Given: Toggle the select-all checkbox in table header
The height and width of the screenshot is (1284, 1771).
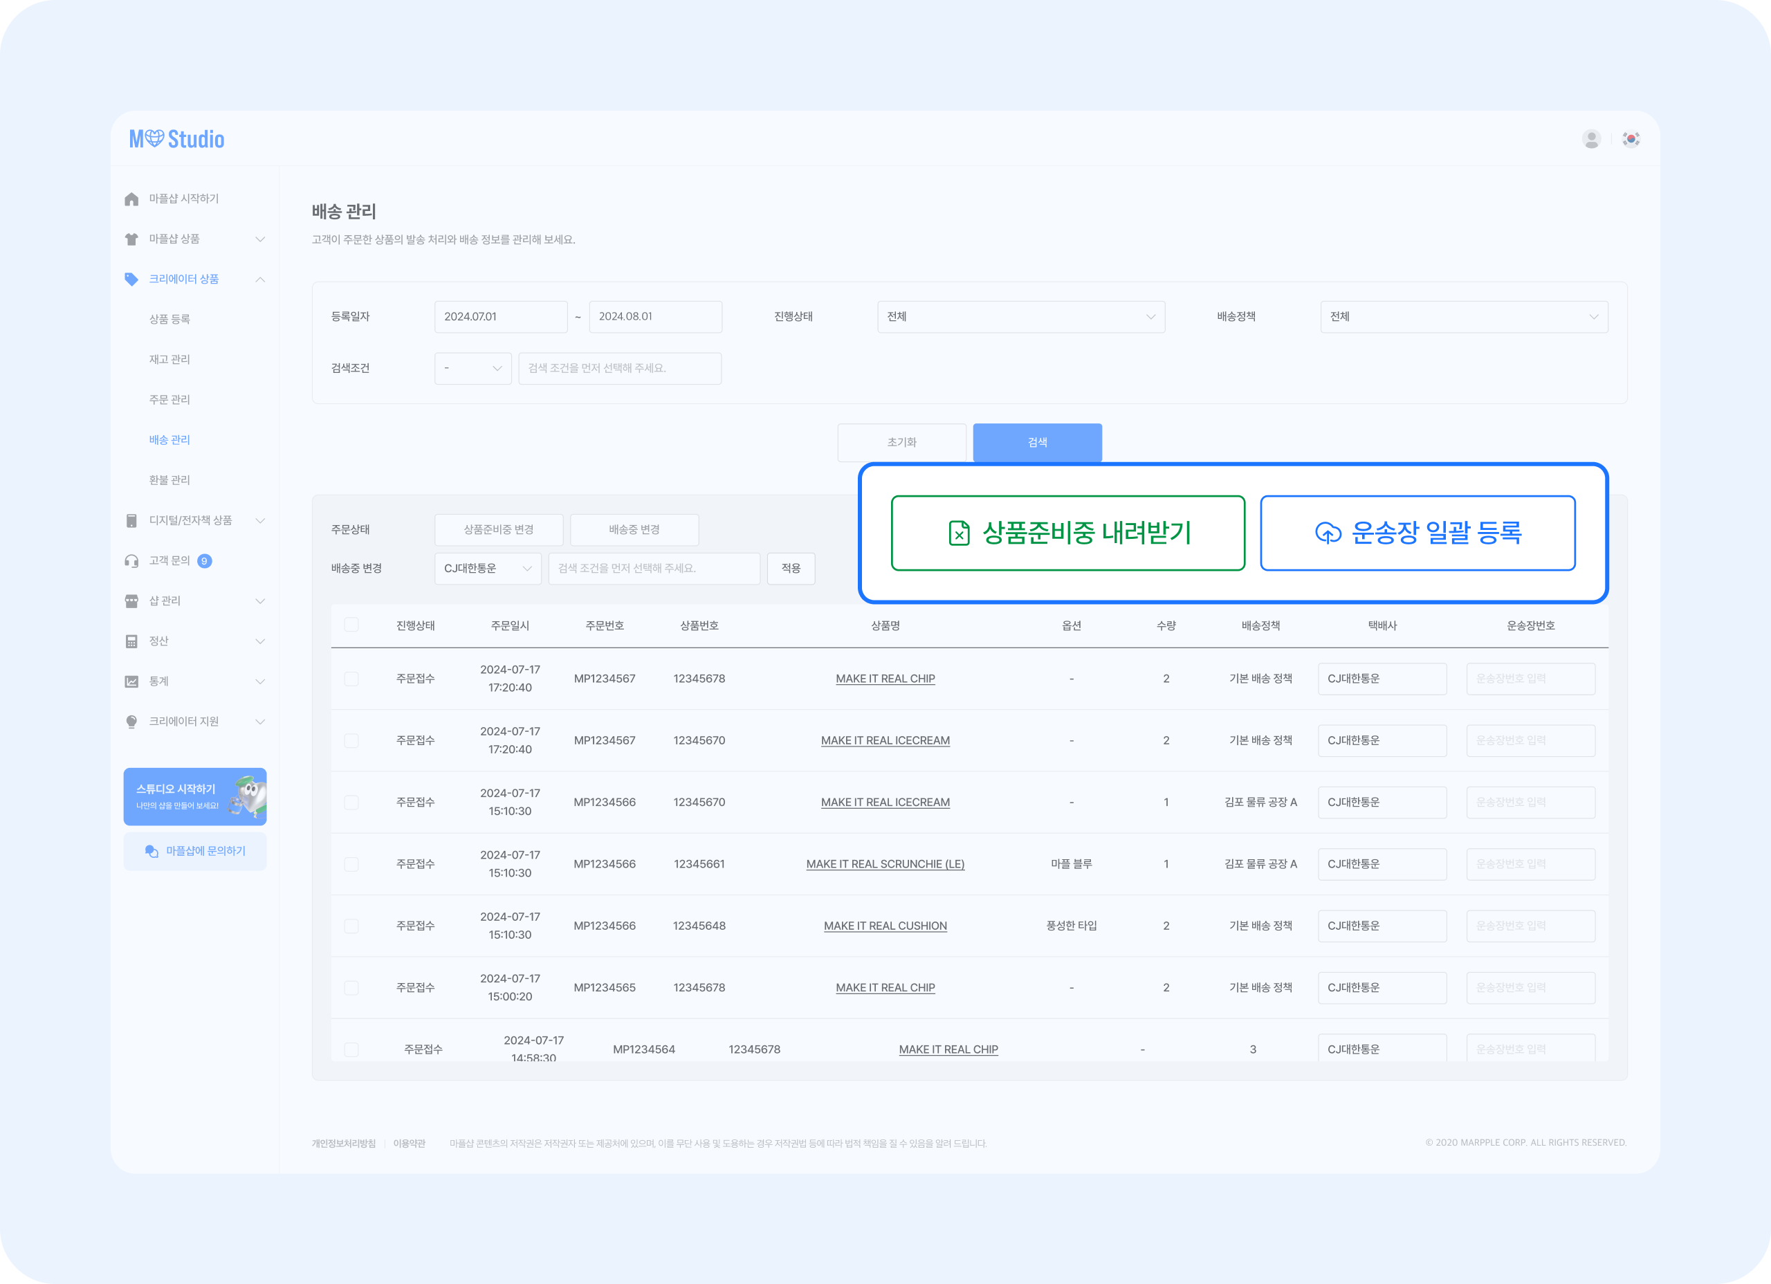Looking at the screenshot, I should click(351, 625).
